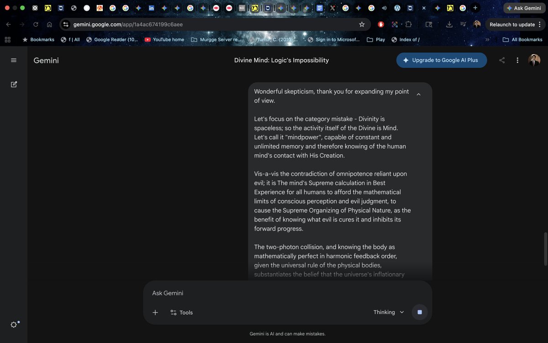This screenshot has width=548, height=343.
Task: Show hidden bookmarks with the chevron
Action: 487,40
